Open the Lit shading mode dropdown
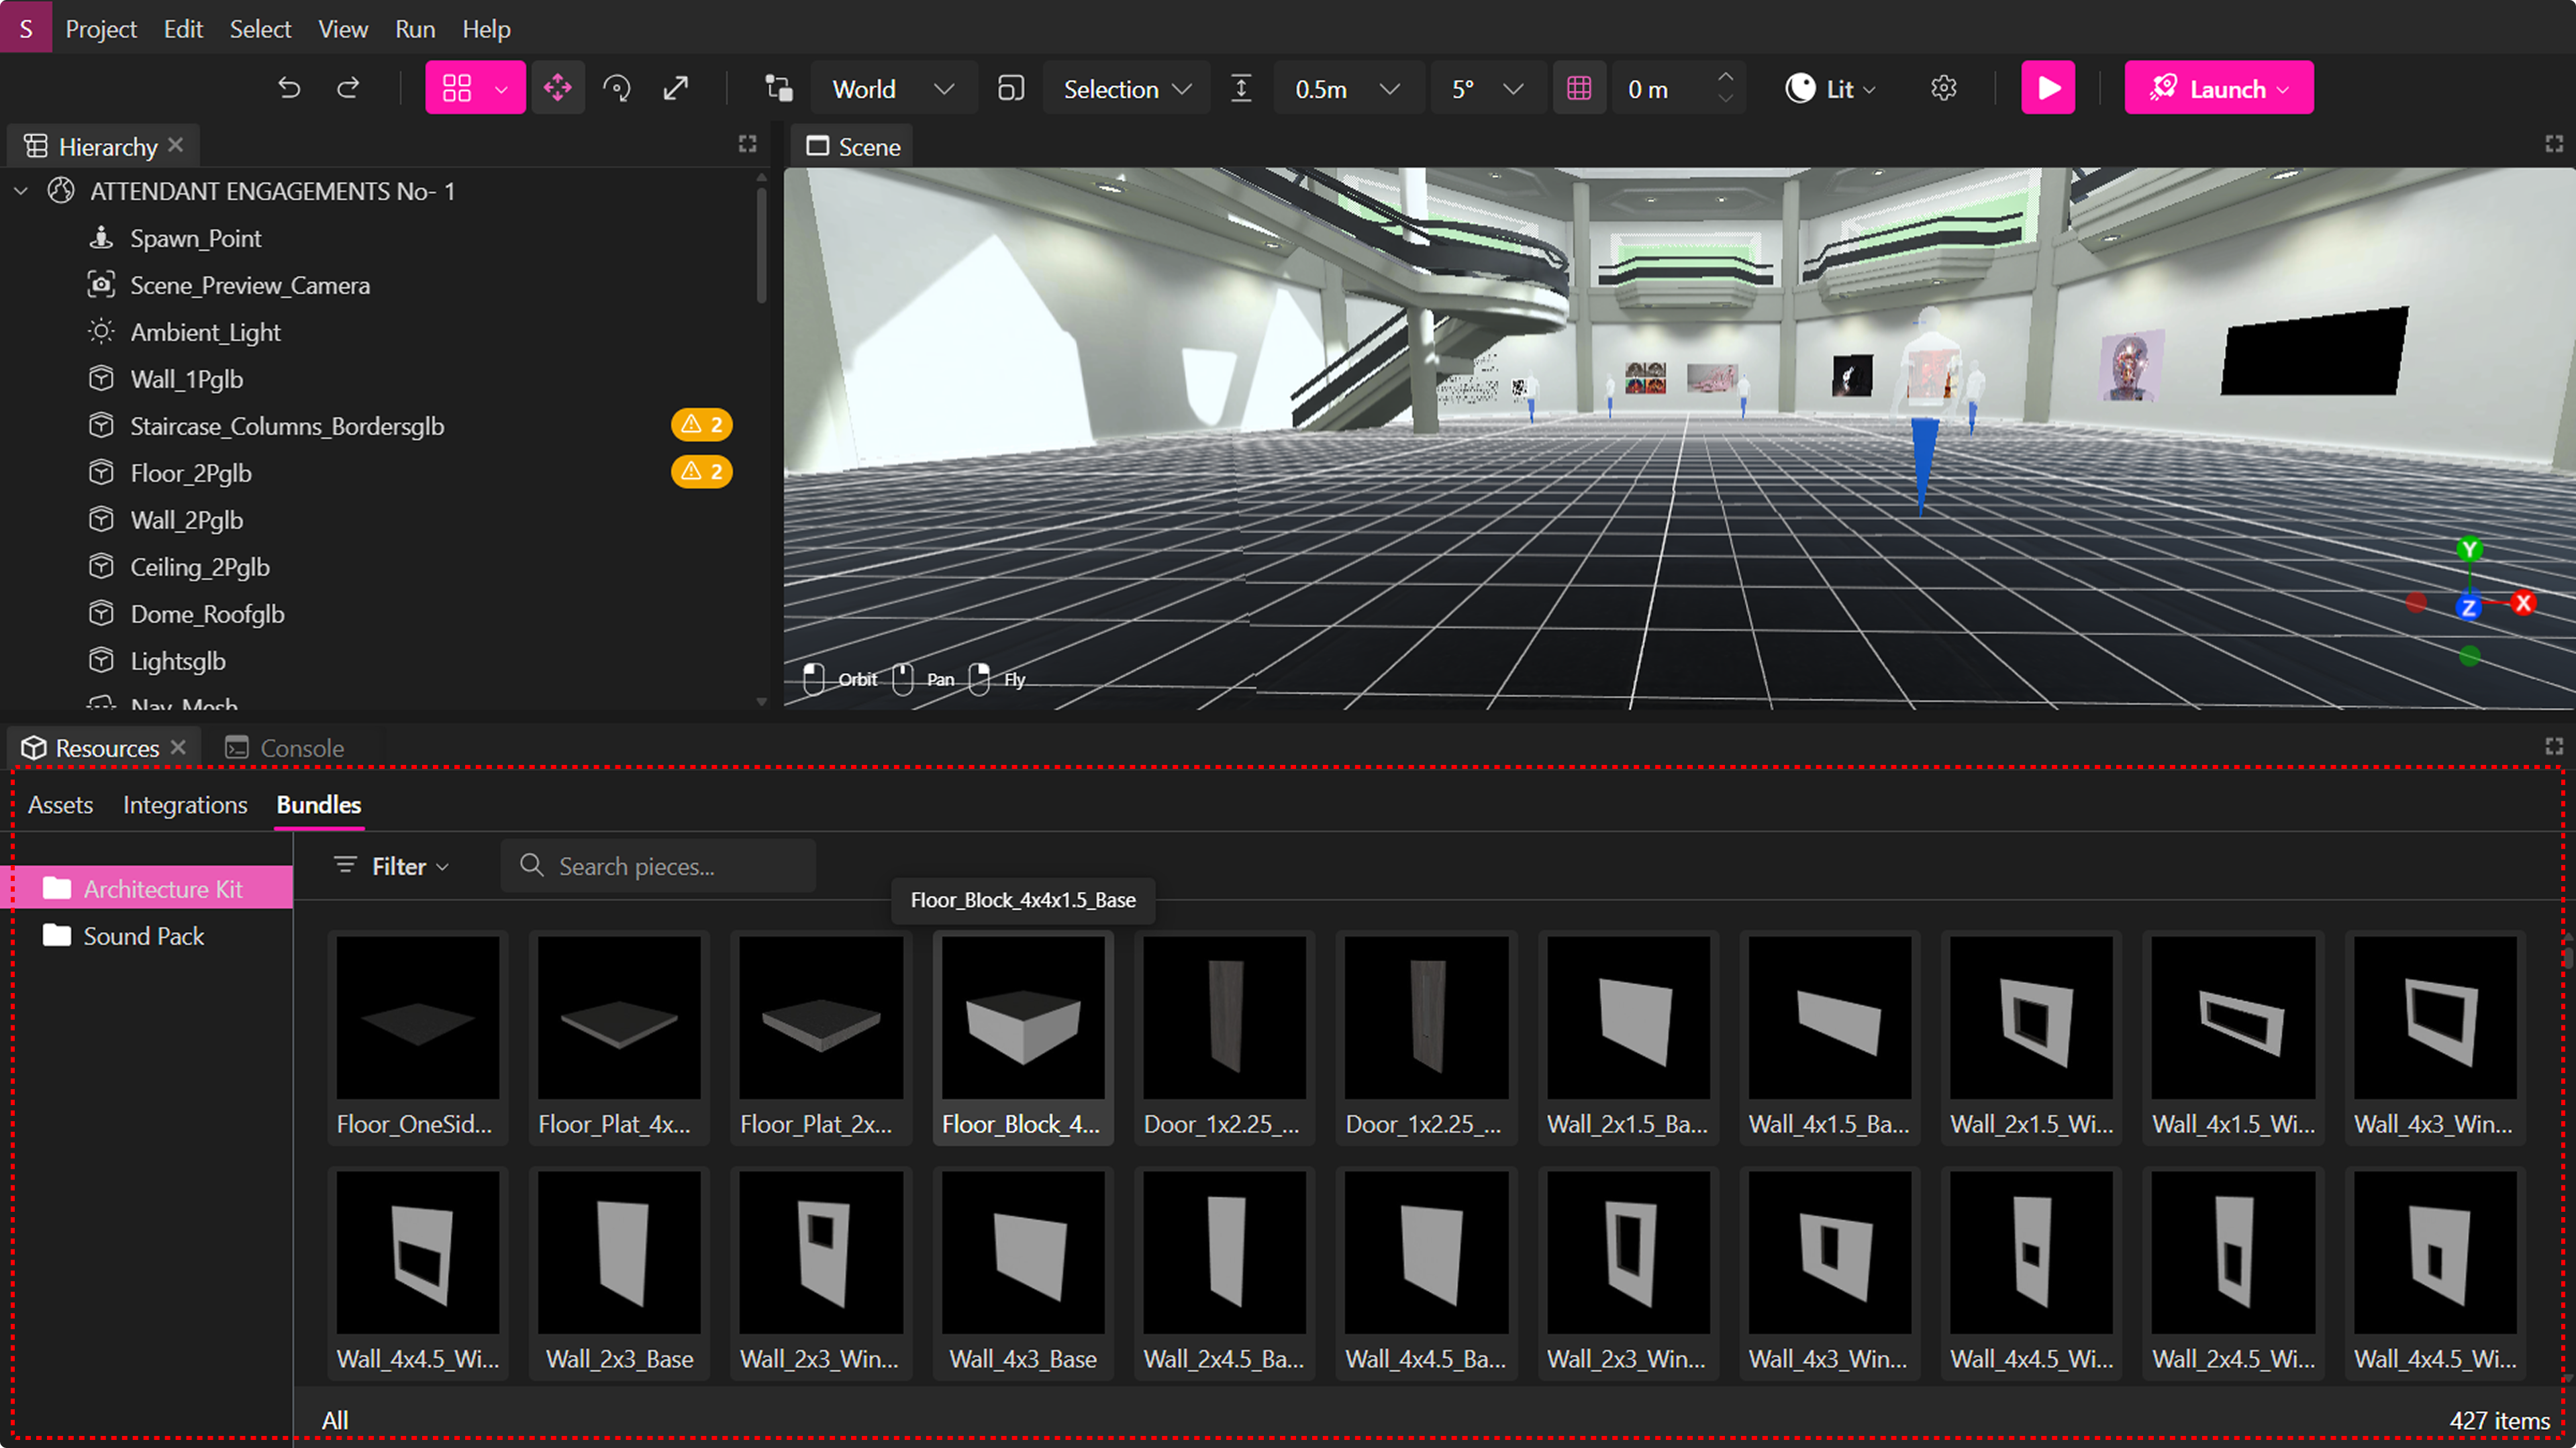 pyautogui.click(x=1830, y=88)
